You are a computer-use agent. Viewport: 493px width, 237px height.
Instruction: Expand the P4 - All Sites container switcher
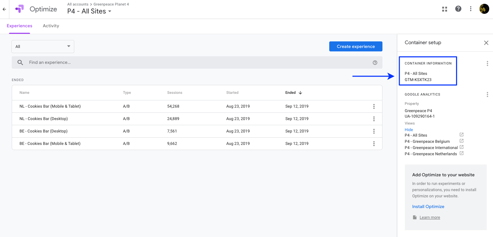tap(89, 11)
